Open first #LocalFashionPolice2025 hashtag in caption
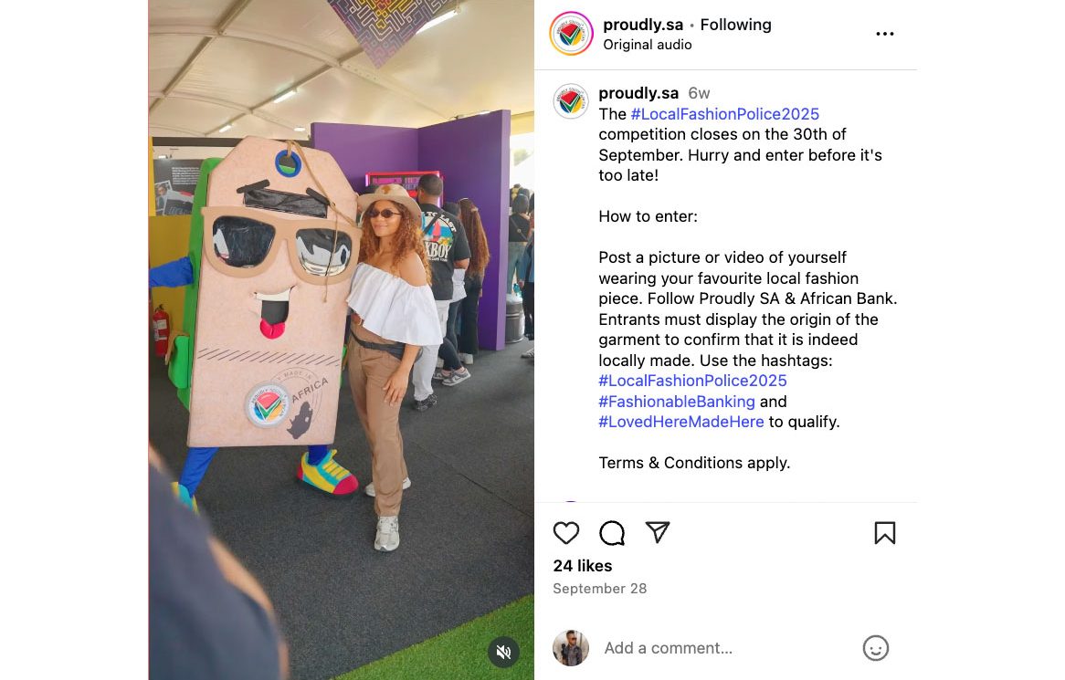This screenshot has height=680, width=1065. [724, 114]
